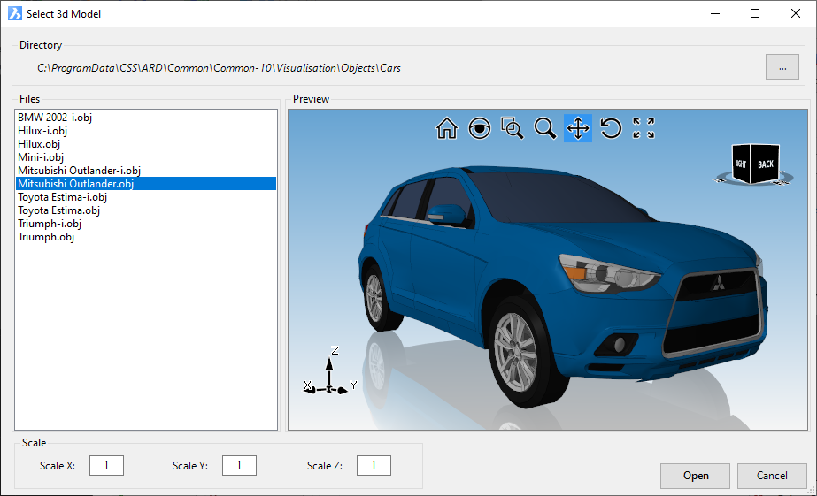Select Mini-i.obj file
This screenshot has height=496, width=817.
click(x=146, y=157)
